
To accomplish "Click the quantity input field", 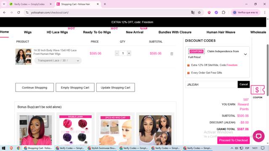I will coord(123,54).
